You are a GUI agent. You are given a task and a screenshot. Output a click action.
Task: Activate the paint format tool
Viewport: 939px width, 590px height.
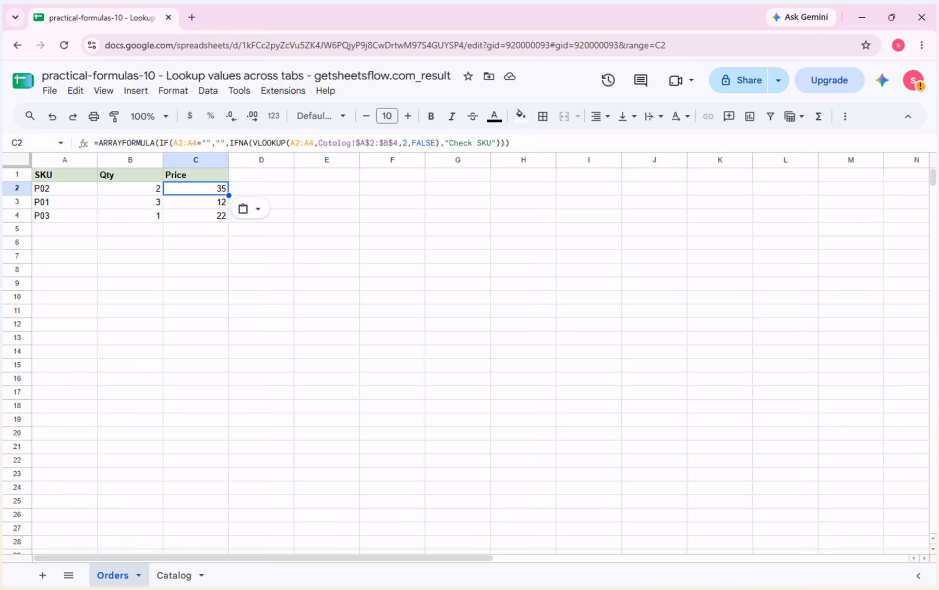[114, 116]
